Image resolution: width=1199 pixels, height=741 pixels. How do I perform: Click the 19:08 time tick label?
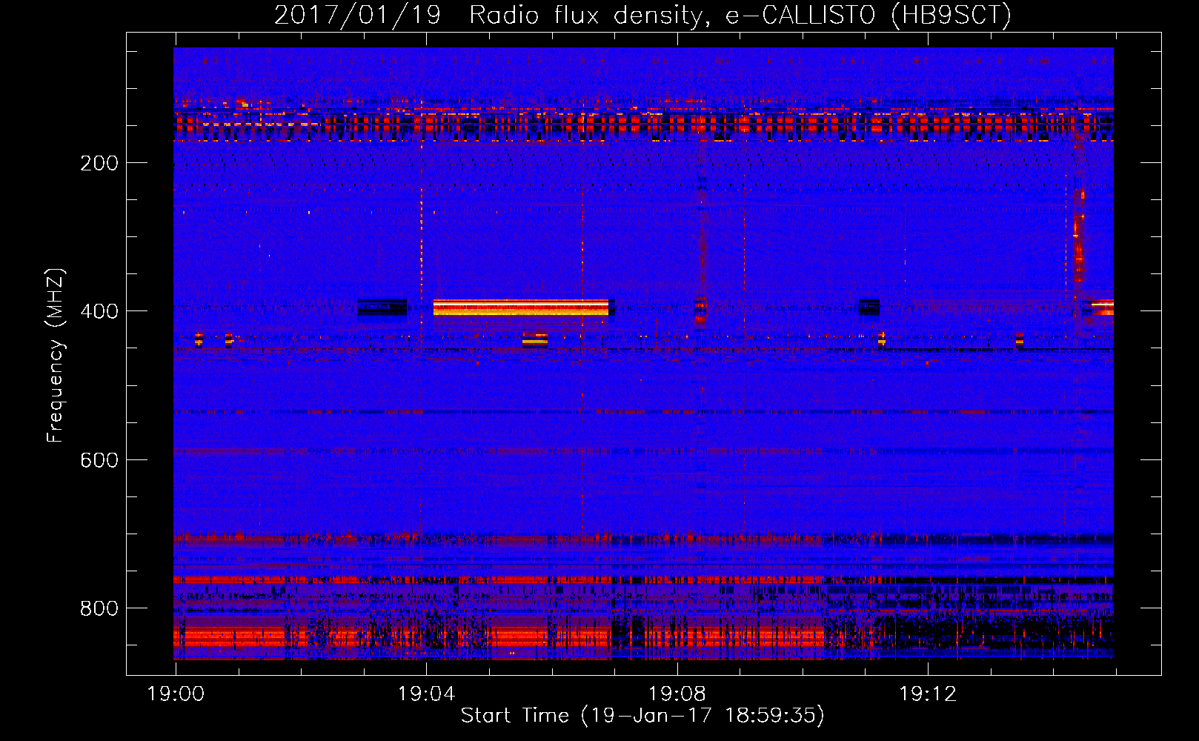pos(677,694)
